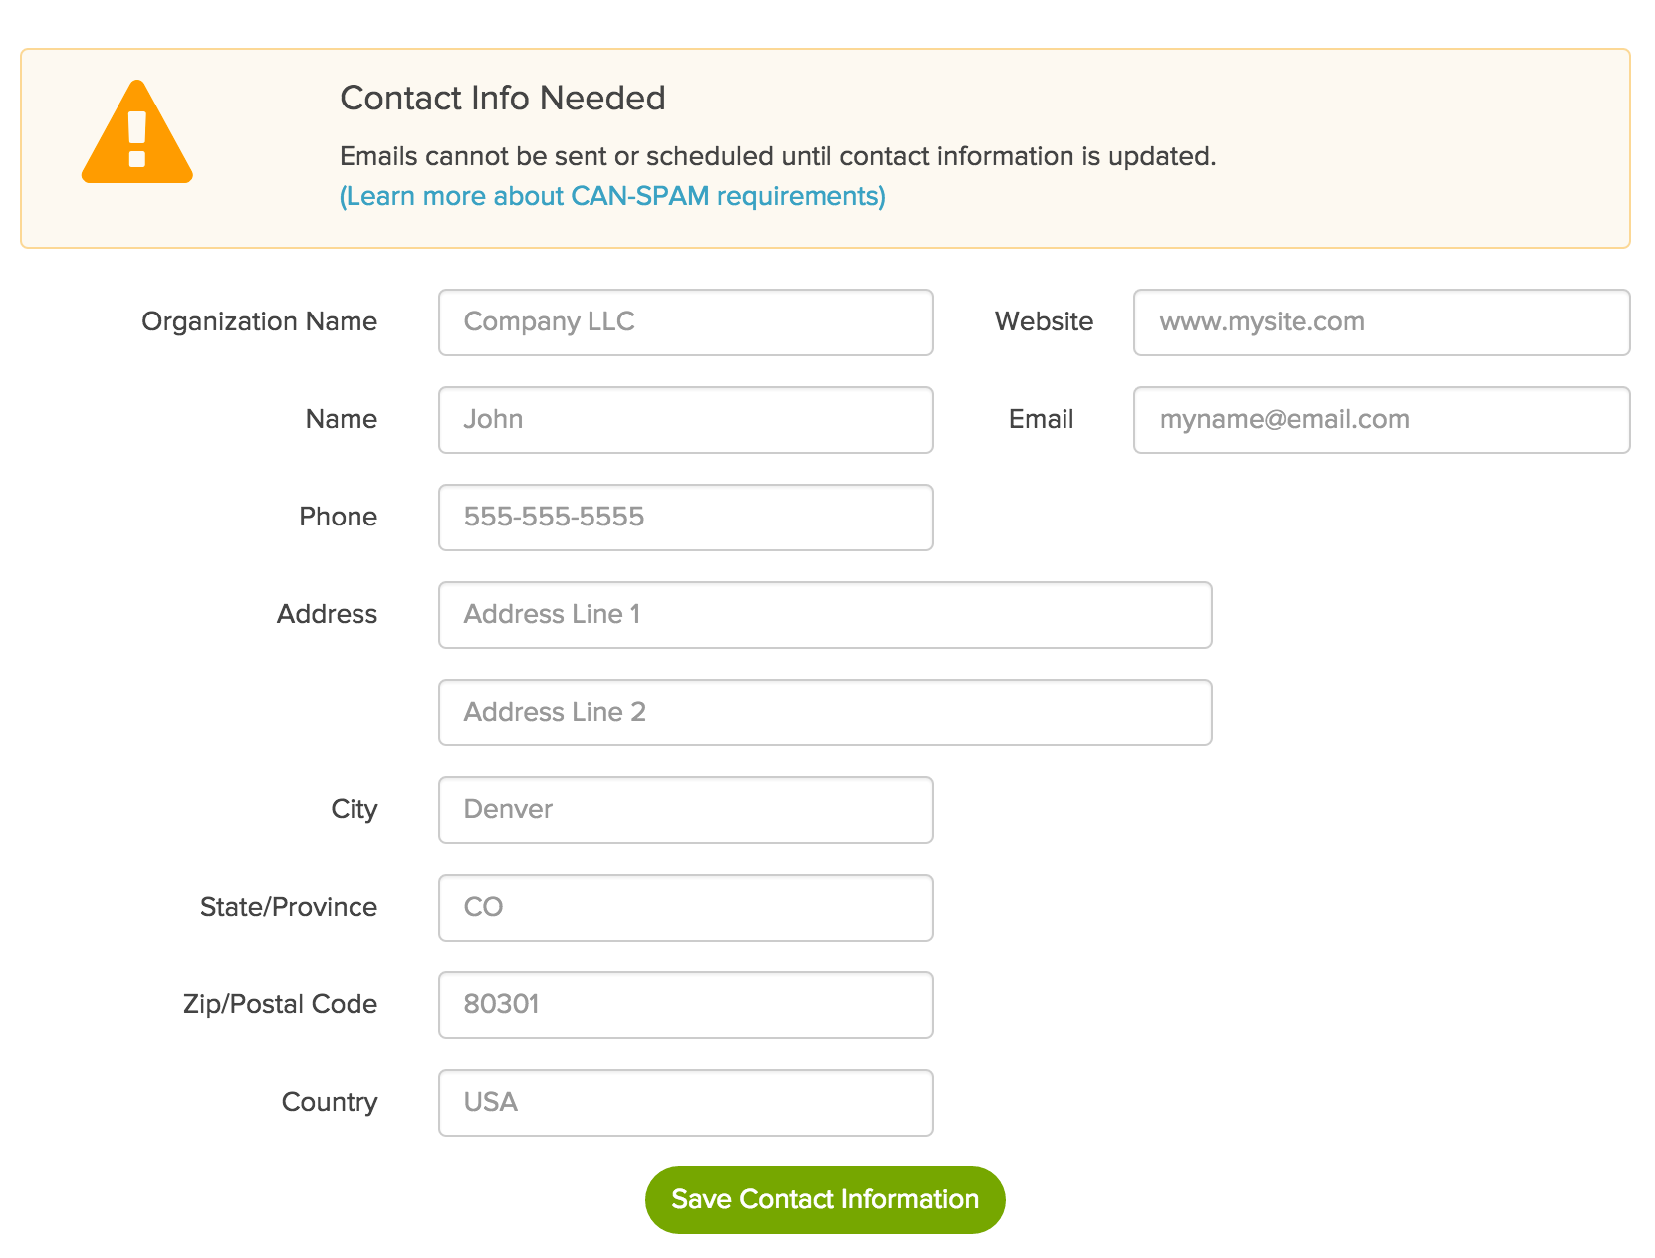Click into the Name field showing John
1655x1258 pixels.
685,420
